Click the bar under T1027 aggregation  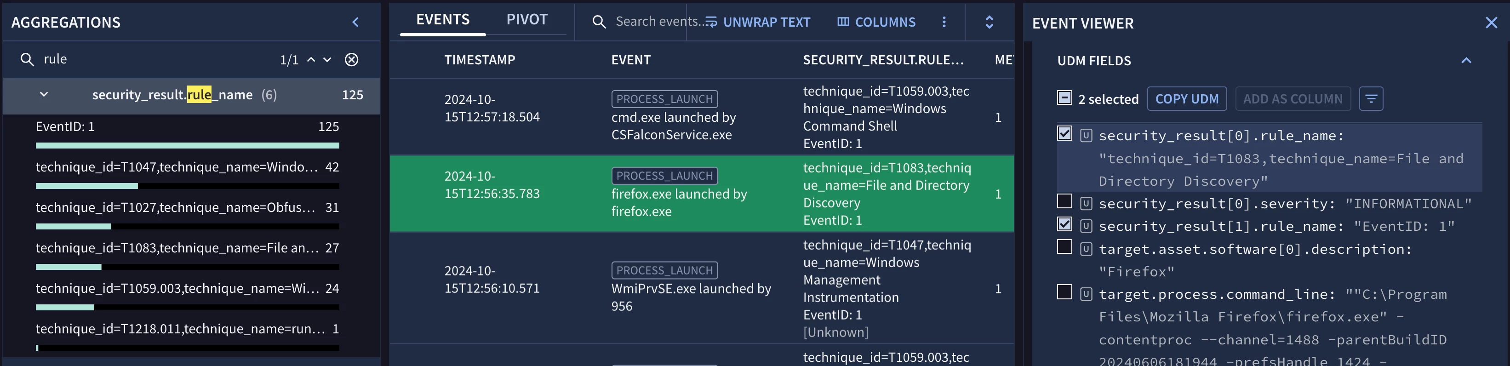click(188, 226)
